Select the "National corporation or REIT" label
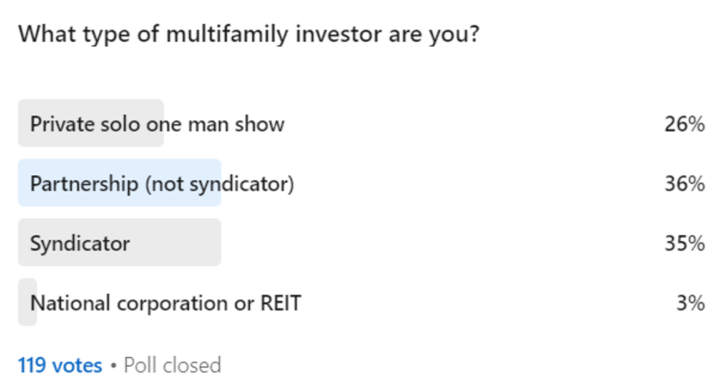 click(165, 303)
